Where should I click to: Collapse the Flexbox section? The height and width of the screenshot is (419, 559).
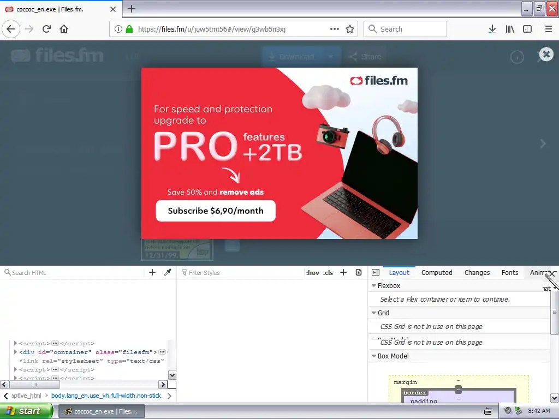click(x=374, y=286)
